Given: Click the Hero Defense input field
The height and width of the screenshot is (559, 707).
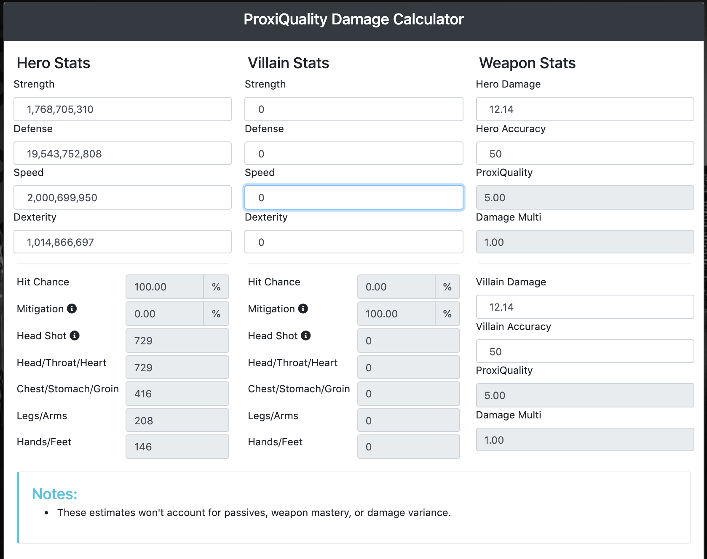Looking at the screenshot, I should coord(122,154).
